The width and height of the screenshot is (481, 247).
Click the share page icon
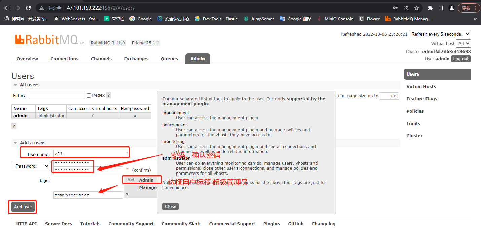(x=406, y=8)
